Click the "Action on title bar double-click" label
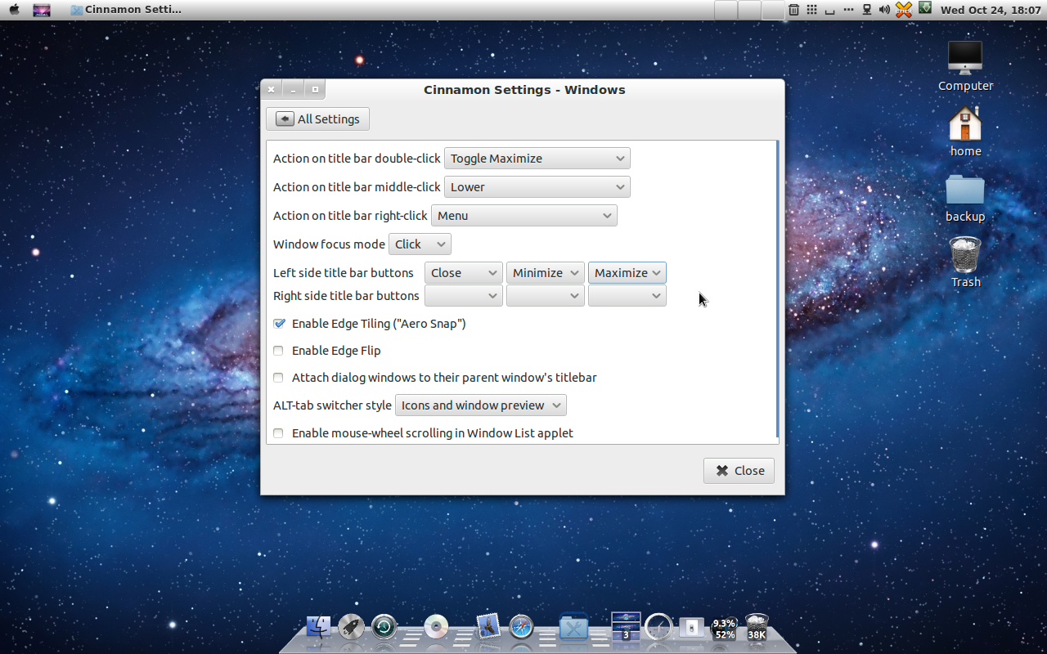 point(357,159)
